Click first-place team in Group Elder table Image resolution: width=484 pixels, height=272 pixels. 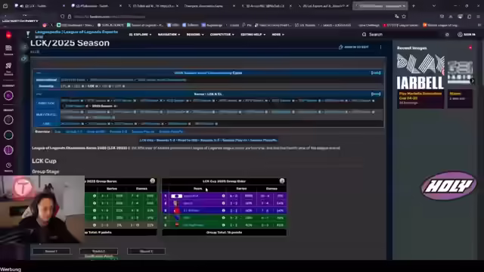(x=191, y=196)
